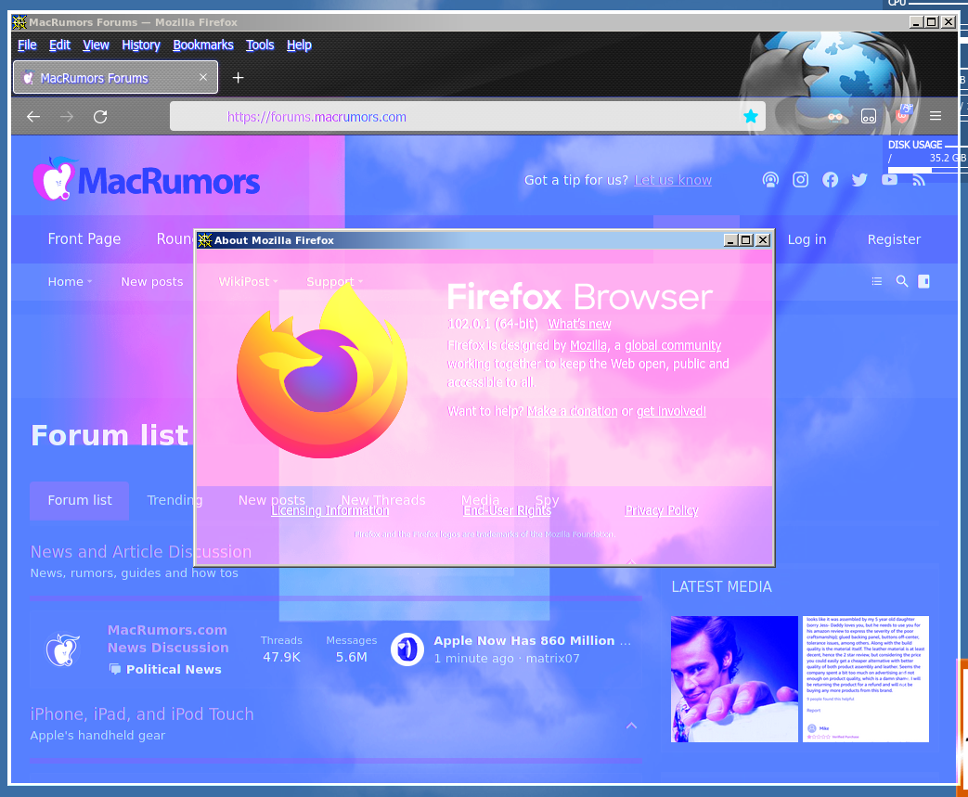Open End-User Rights link
This screenshot has height=797, width=968.
point(507,510)
